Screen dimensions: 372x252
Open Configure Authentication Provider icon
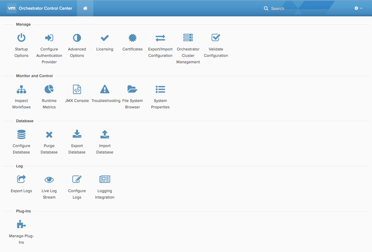click(49, 38)
